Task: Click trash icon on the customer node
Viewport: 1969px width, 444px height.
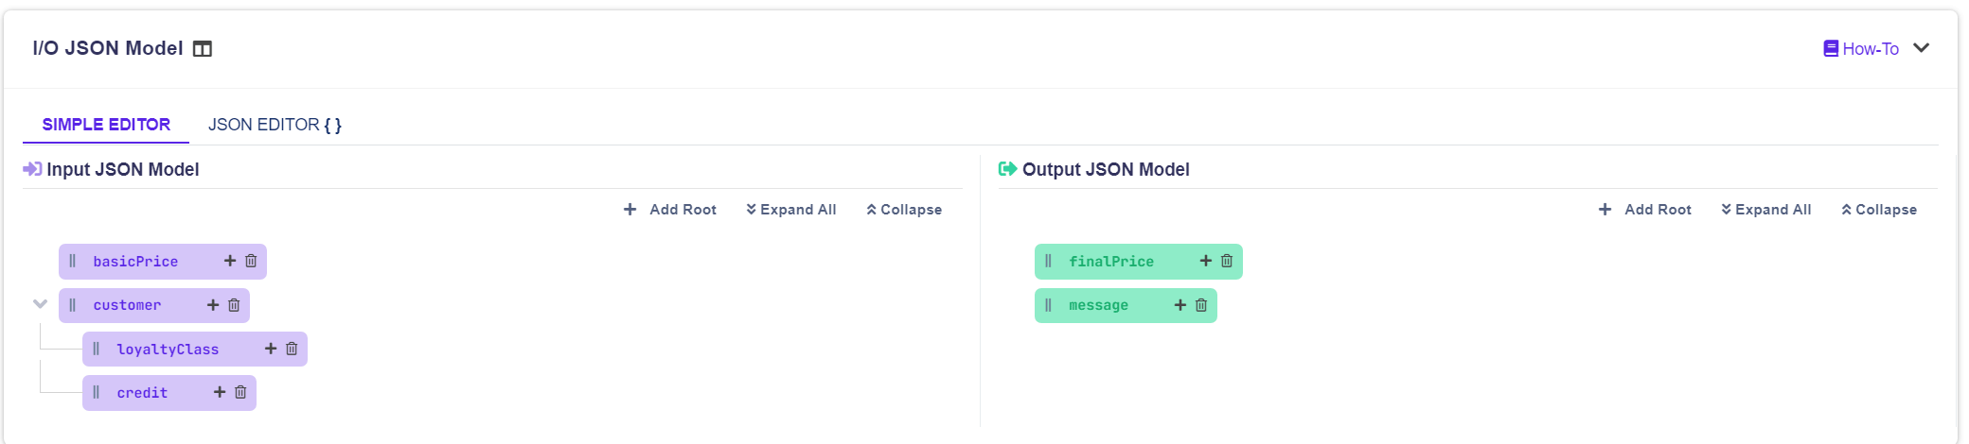Action: (234, 305)
